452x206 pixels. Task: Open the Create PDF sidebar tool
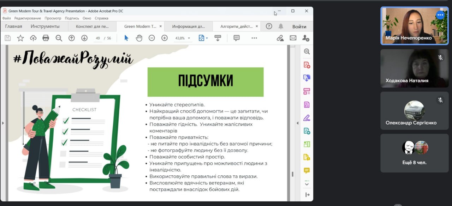coord(307,65)
